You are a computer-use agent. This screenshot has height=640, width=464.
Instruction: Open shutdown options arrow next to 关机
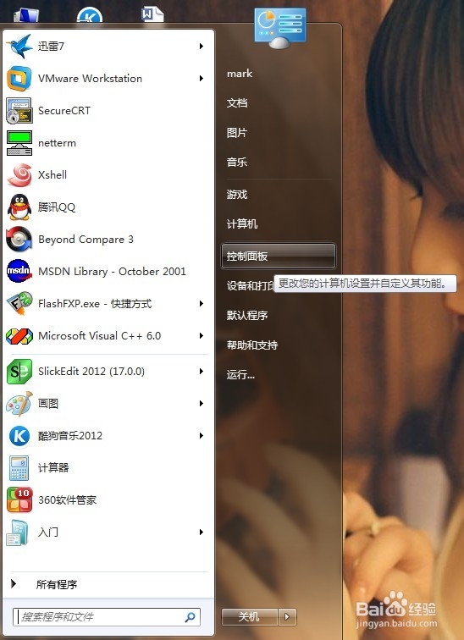click(x=287, y=617)
